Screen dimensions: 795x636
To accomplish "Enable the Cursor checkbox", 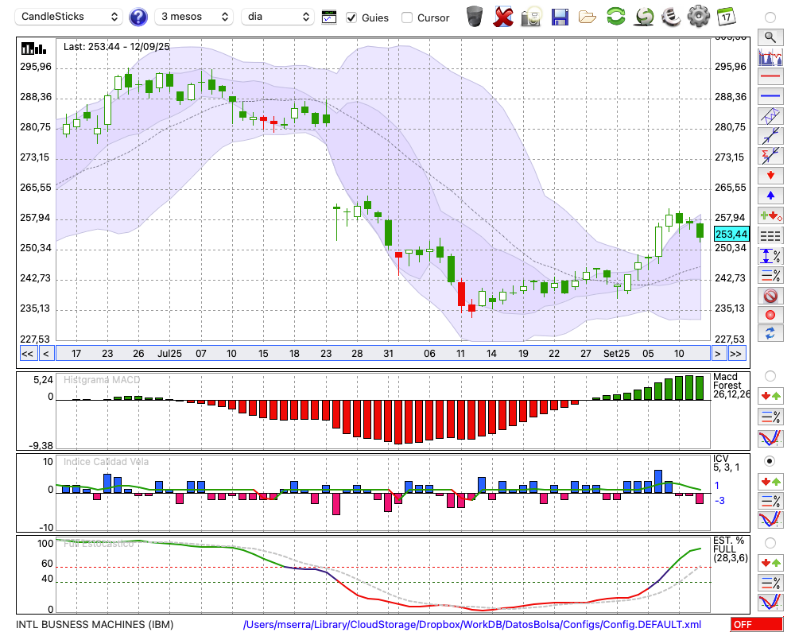I will [x=406, y=17].
